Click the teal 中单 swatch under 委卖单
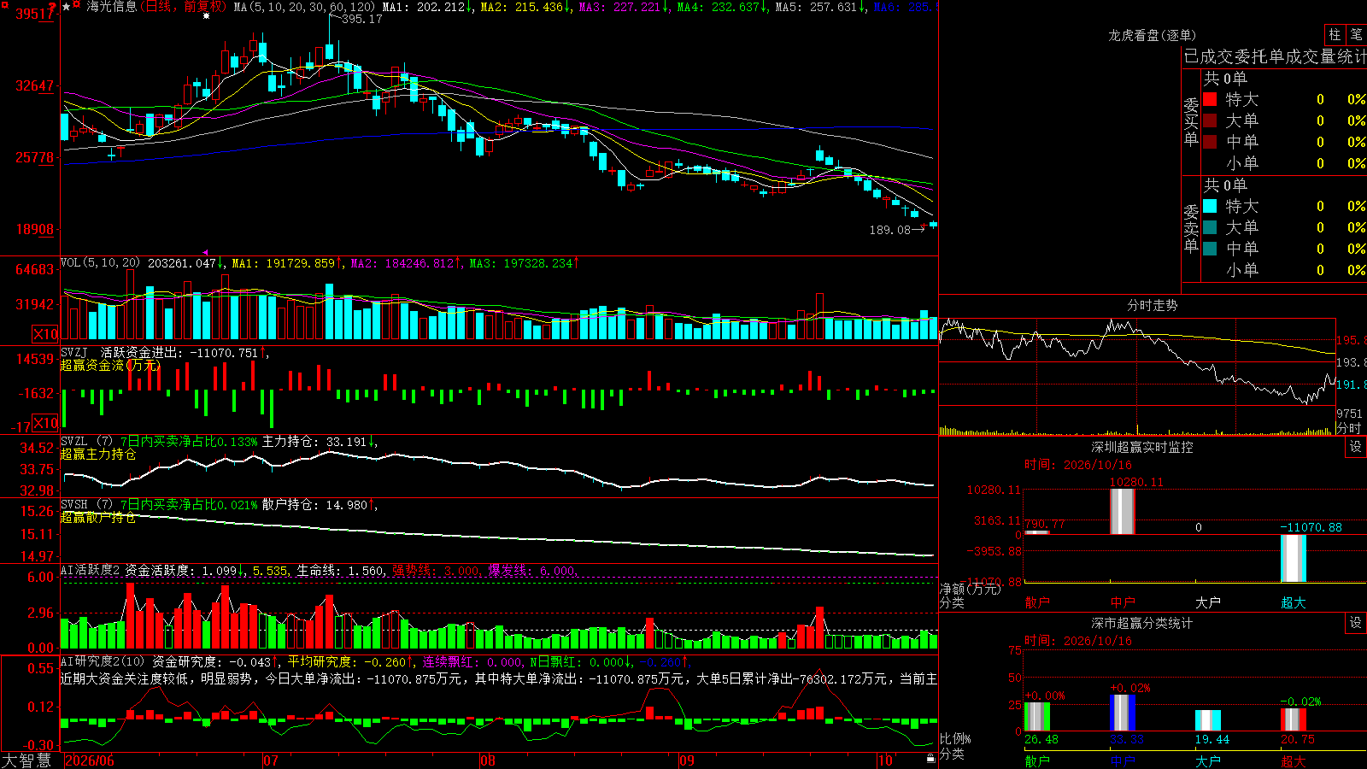This screenshot has height=769, width=1367. [x=1210, y=249]
